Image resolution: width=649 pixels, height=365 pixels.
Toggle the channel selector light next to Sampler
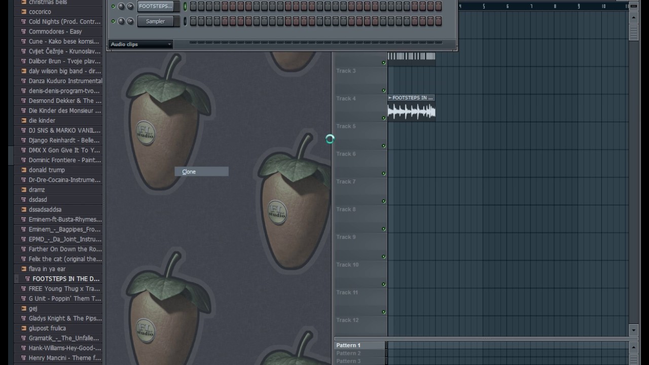click(185, 21)
